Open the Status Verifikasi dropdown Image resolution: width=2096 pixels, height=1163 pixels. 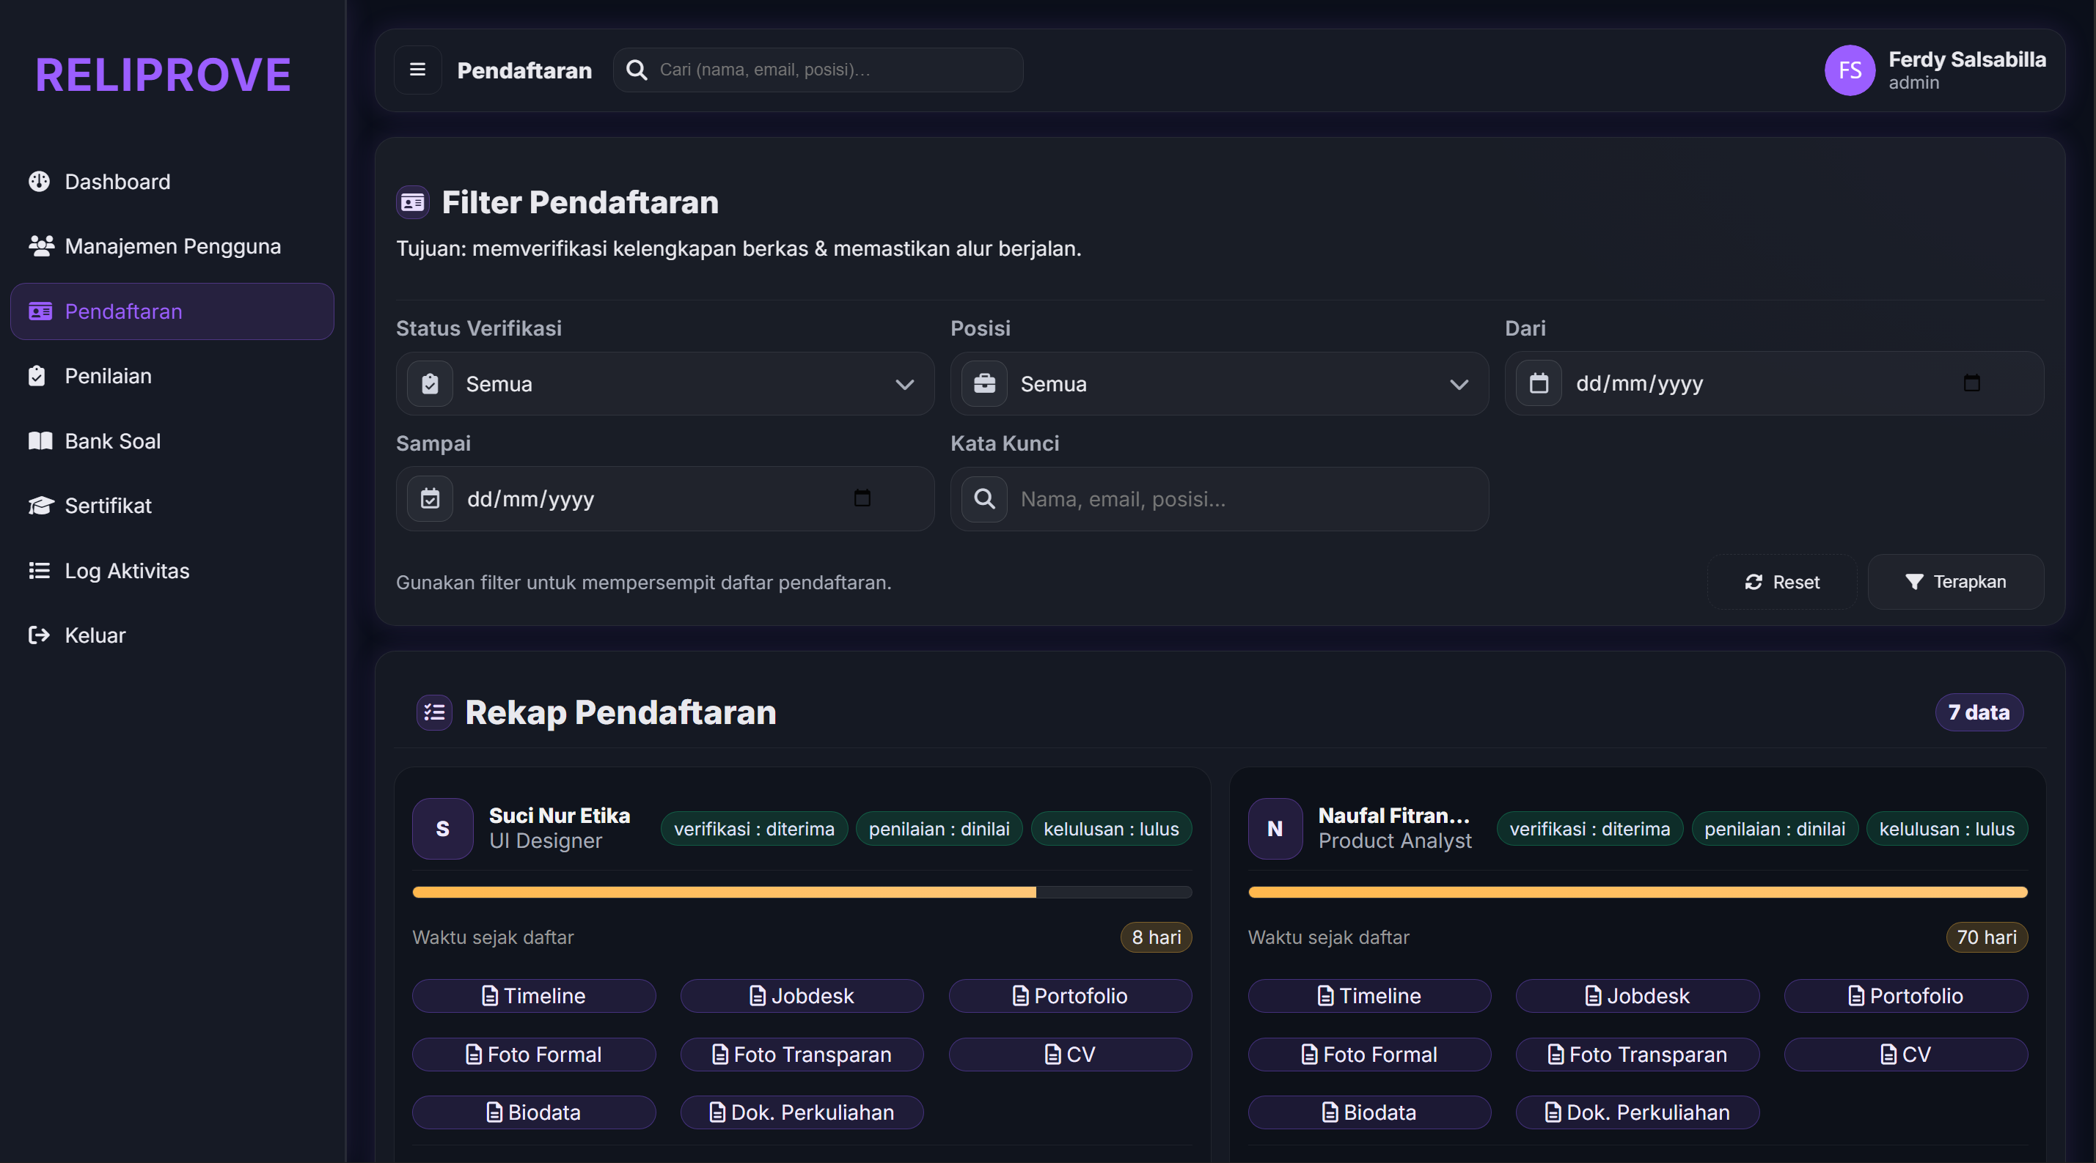(664, 384)
